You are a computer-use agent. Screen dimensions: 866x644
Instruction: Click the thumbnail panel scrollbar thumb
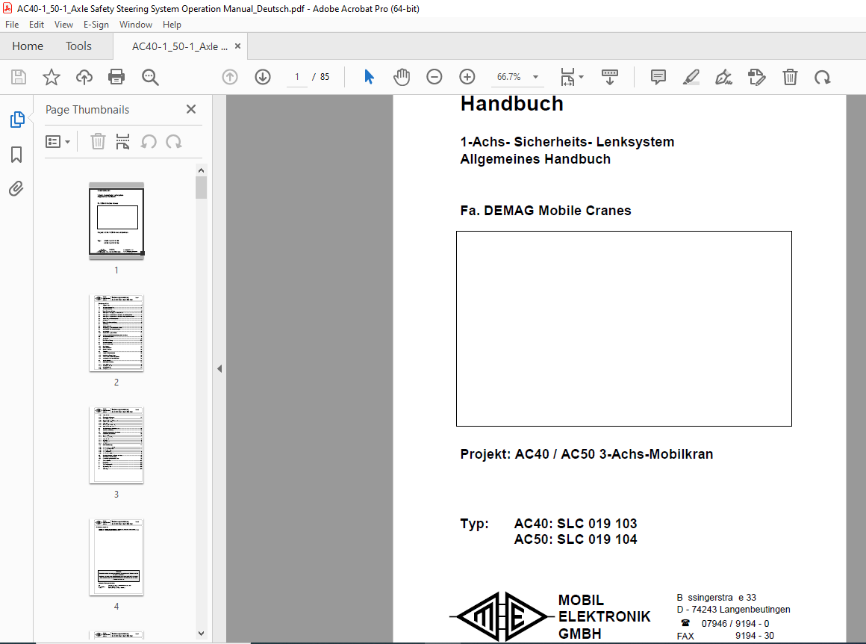tap(201, 188)
